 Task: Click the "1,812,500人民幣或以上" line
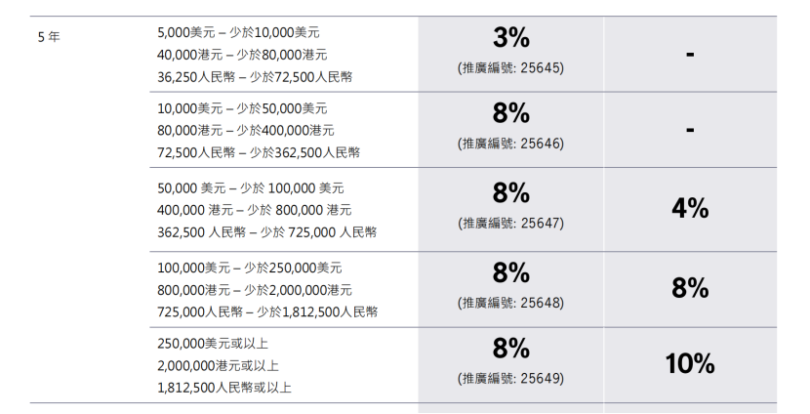223,388
